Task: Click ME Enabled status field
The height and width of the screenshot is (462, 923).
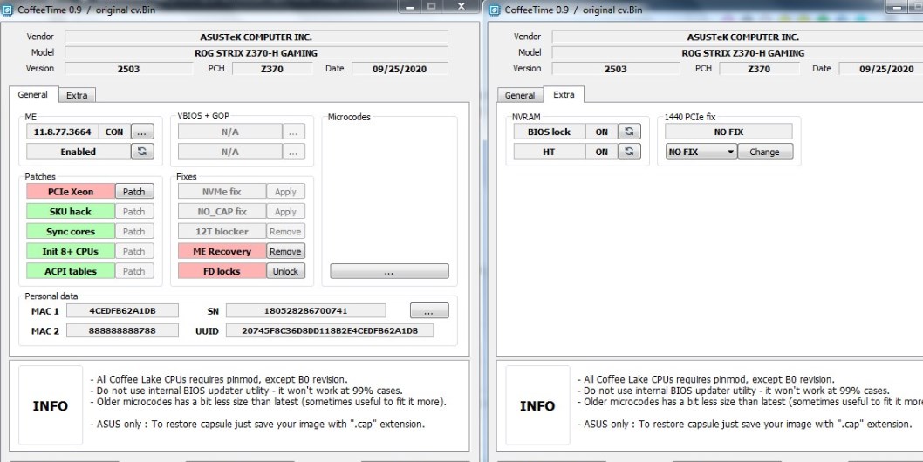Action: click(79, 152)
